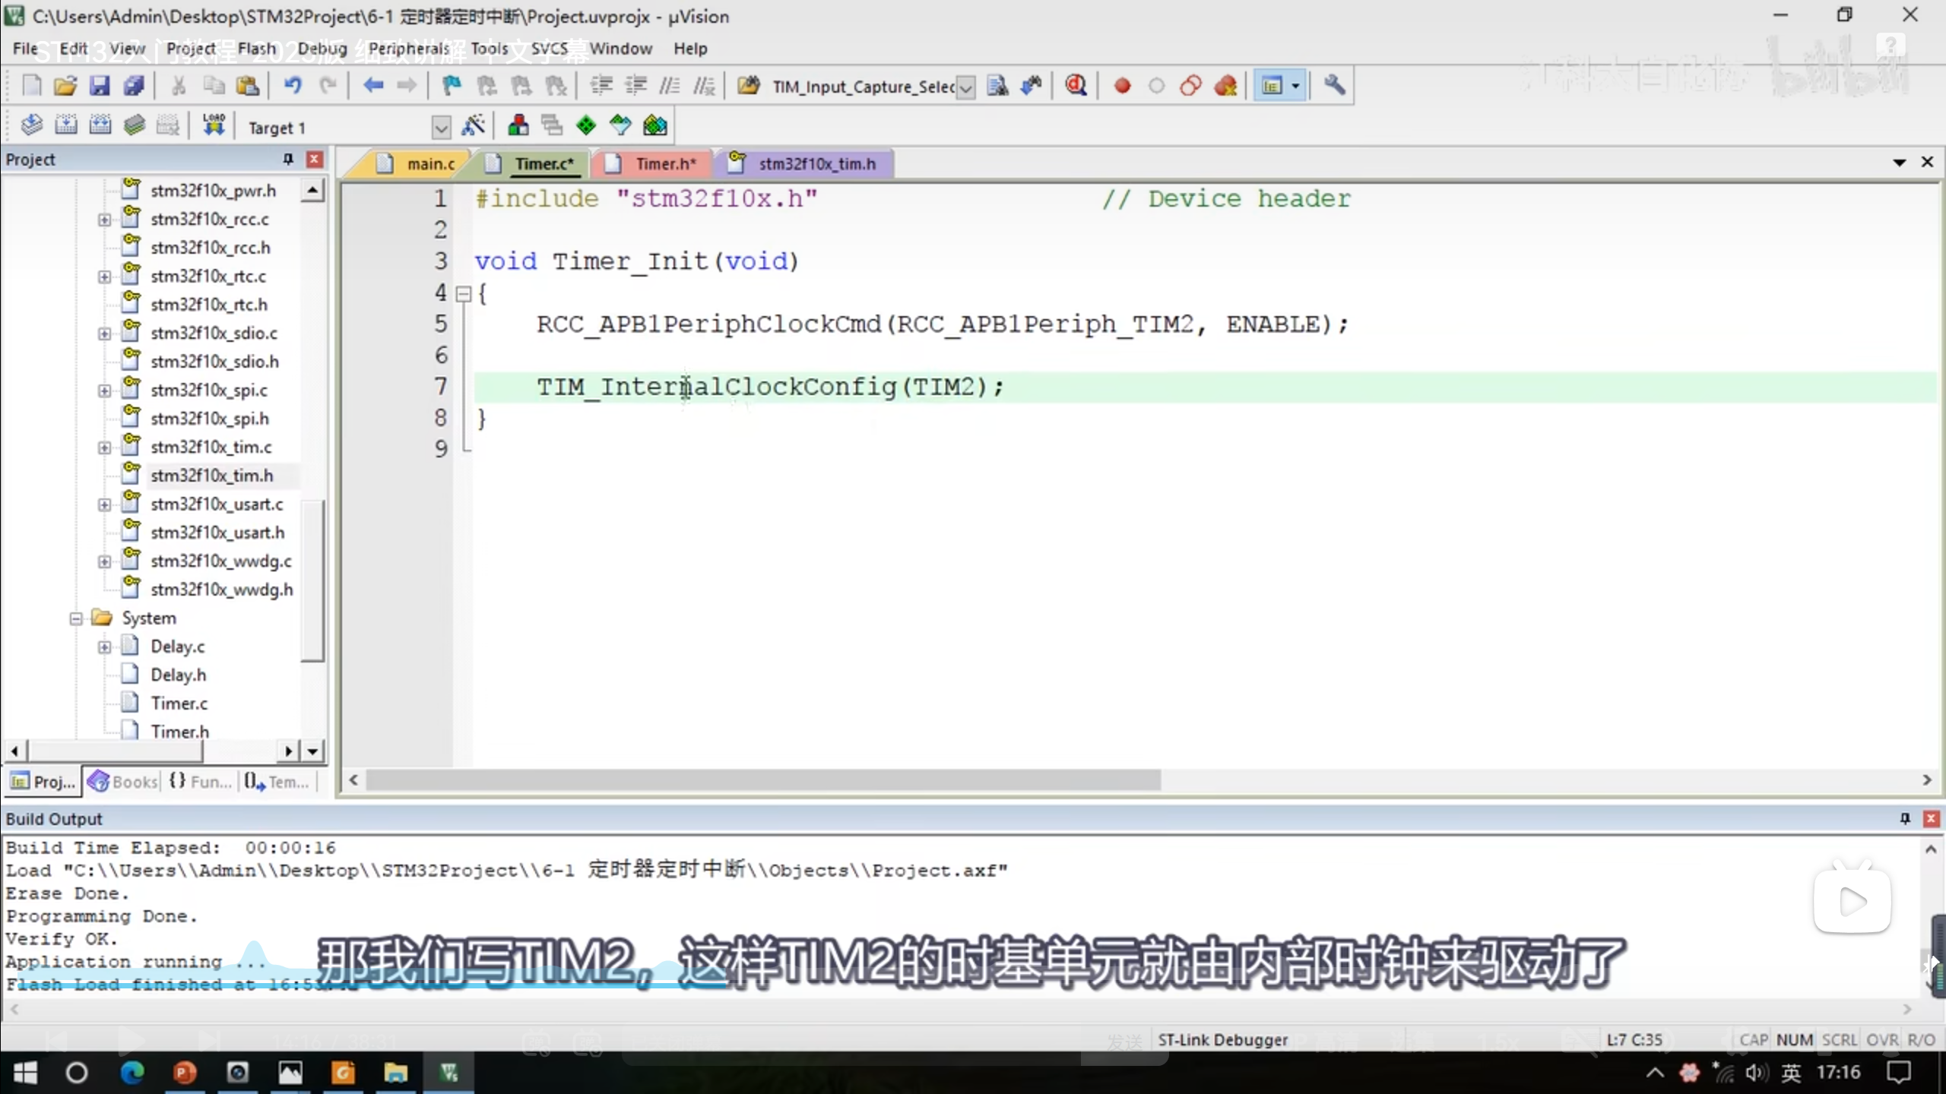The height and width of the screenshot is (1094, 1946).
Task: Open the configuration wrench icon
Action: (x=1335, y=86)
